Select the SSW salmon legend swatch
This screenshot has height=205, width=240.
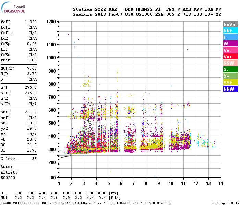[230, 63]
